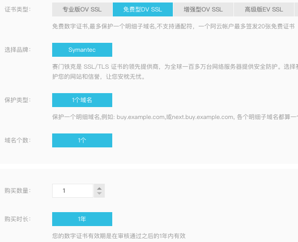Viewport: 298px width, 242px height.
Task: Click the 赛门铁克 SSL/TLS brand description
Action: [175, 72]
